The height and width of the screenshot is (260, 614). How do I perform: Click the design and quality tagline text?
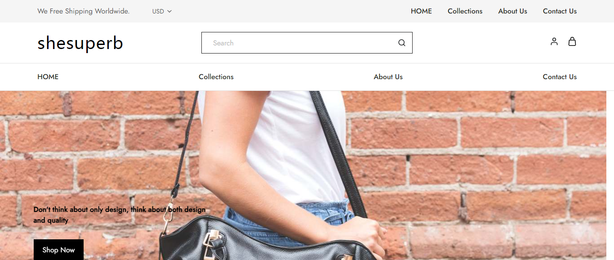tap(120, 215)
